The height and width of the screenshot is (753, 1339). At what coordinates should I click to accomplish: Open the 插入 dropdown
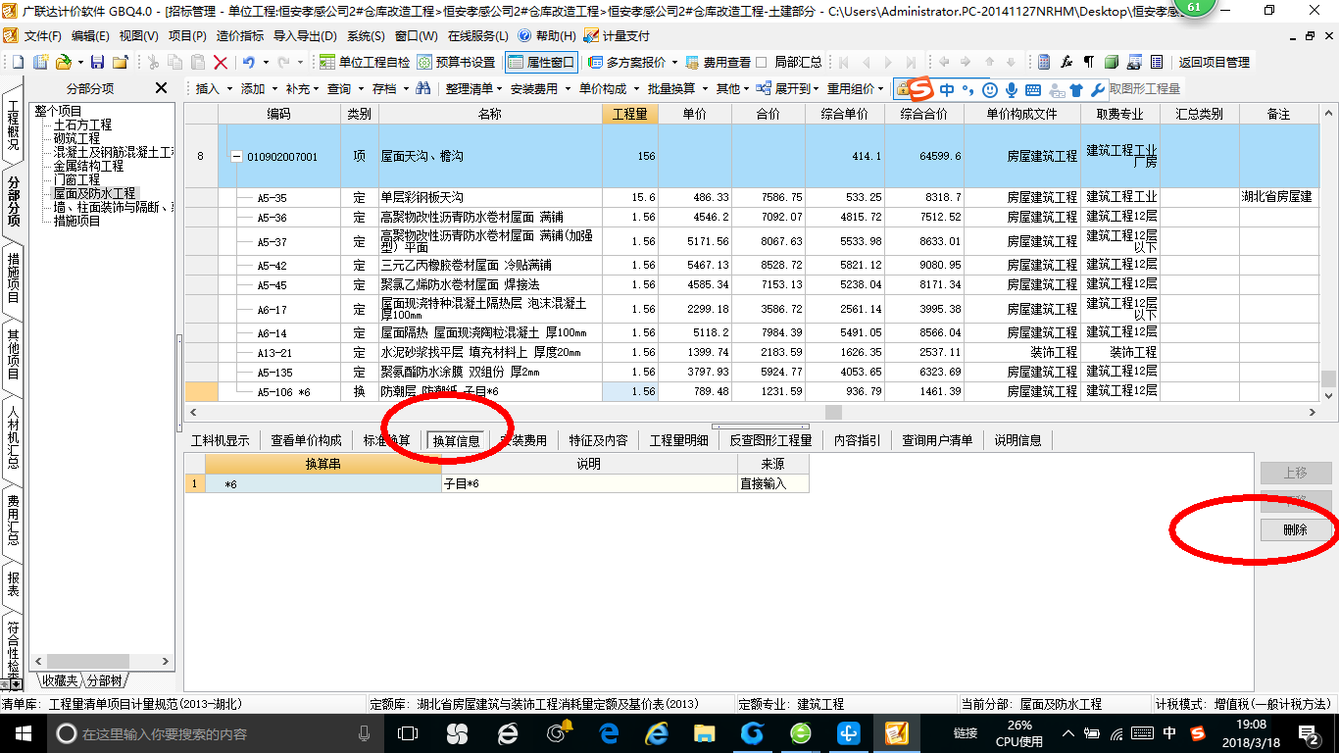215,88
